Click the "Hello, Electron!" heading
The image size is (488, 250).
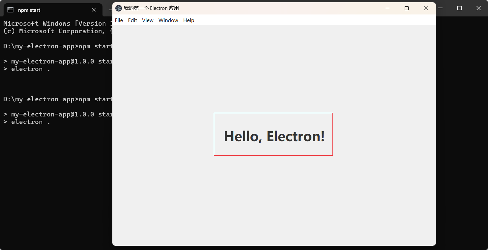coord(274,136)
